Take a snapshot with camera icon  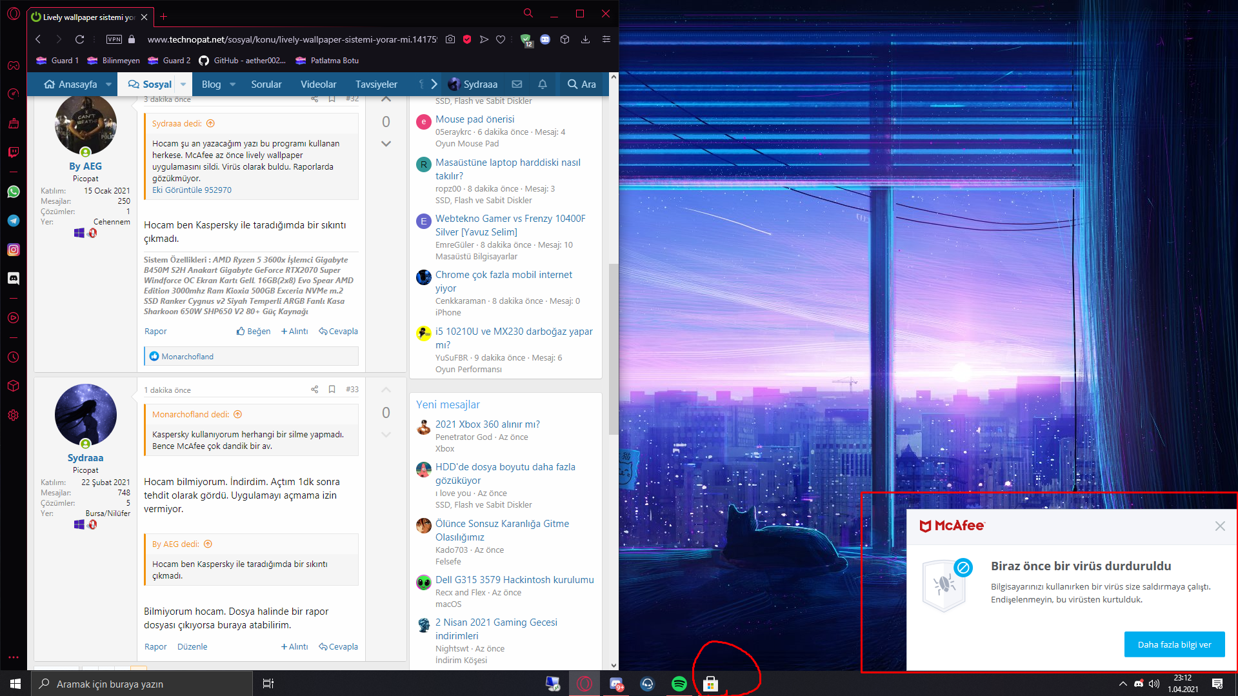[450, 39]
